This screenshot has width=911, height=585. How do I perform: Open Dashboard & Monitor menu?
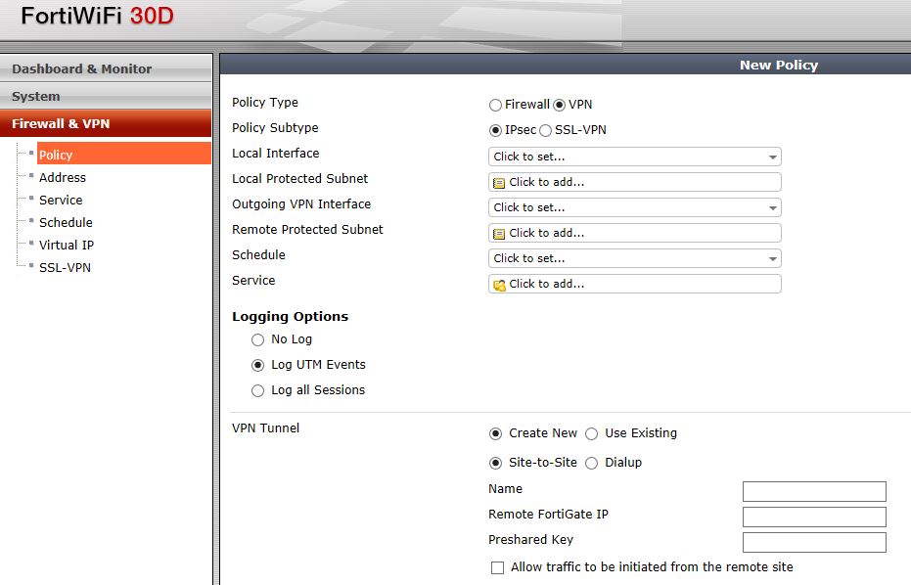[106, 68]
